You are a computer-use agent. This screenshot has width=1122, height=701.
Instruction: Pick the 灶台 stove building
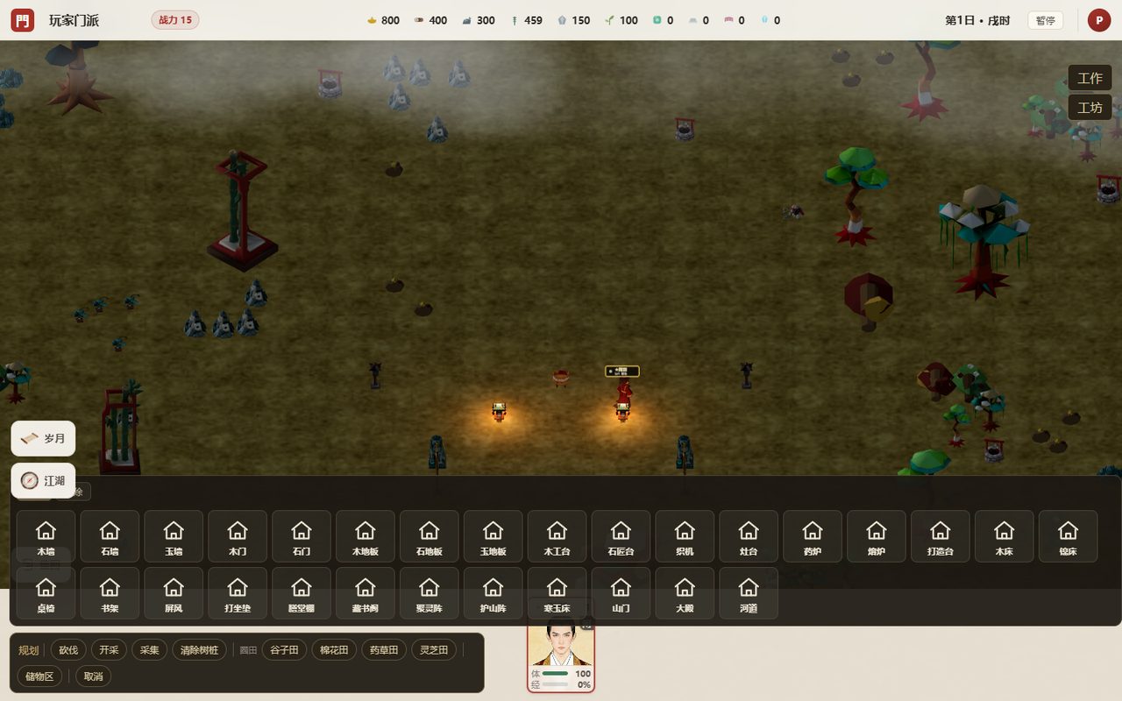[749, 536]
